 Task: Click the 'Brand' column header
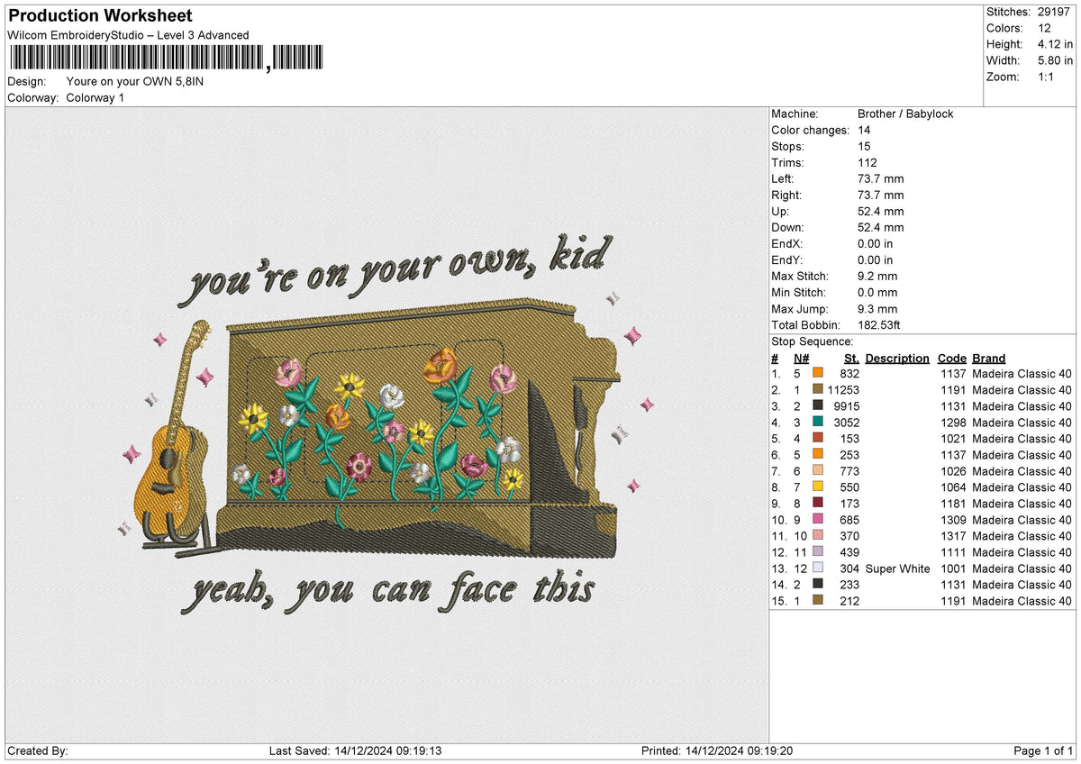click(988, 358)
